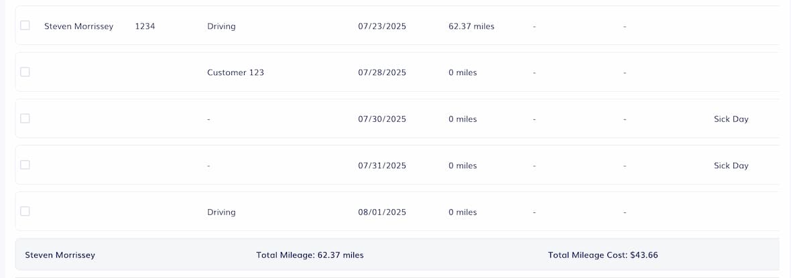Toggle the checkbox for the 07/31/2025 row
Screen dimensions: 791x278
(25, 165)
